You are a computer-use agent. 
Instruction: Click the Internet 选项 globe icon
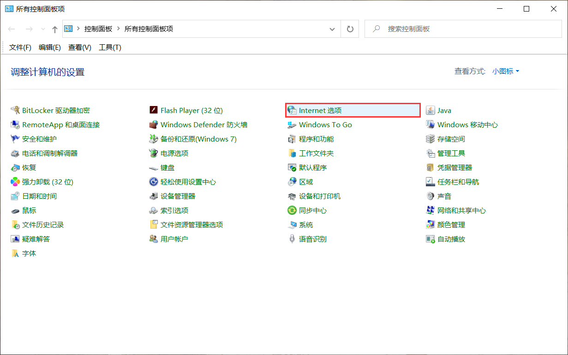tap(292, 110)
